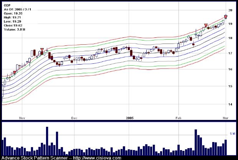Click the Mar label on the time axis
This screenshot has width=238, height=160.
(x=226, y=118)
